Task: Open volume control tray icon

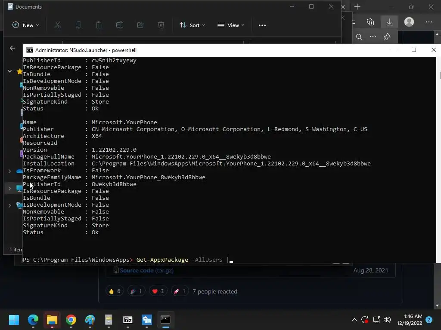Action: click(x=387, y=320)
